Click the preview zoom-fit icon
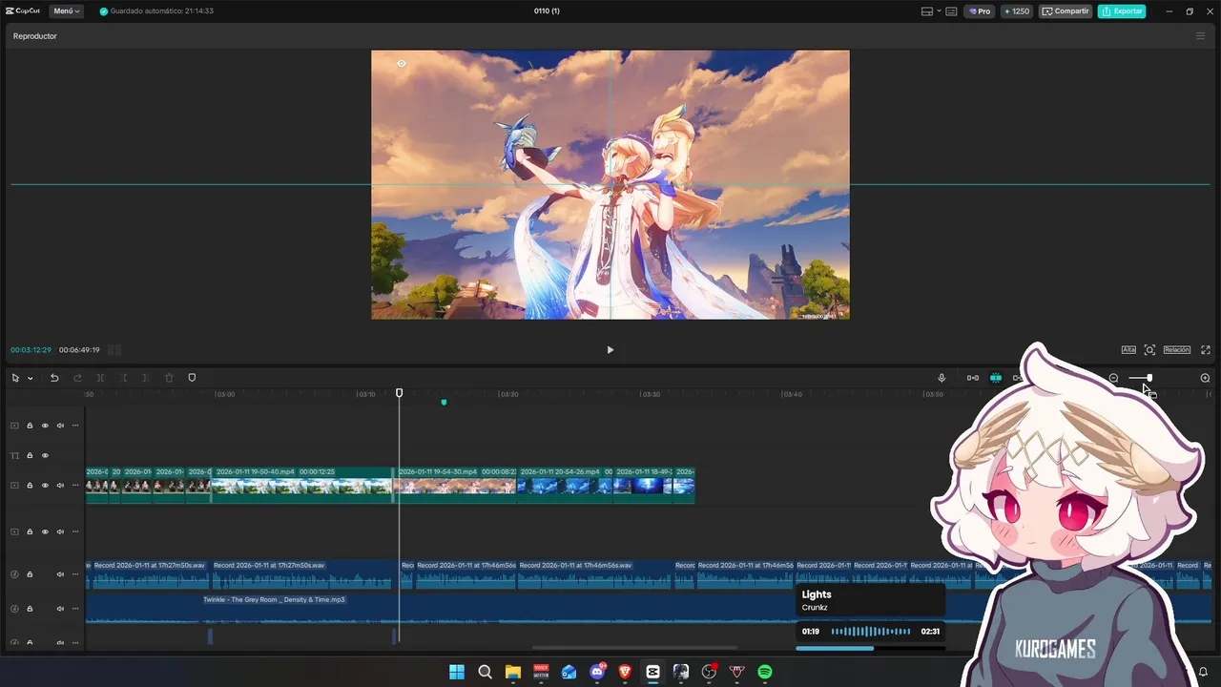Screen dimensions: 1221x687 pyautogui.click(x=1149, y=350)
